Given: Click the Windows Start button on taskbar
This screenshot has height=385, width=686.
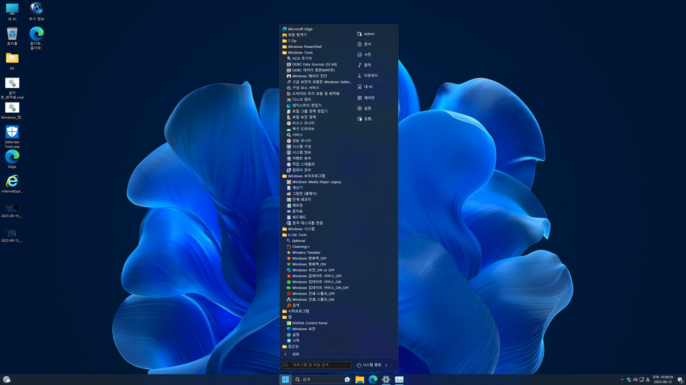Looking at the screenshot, I should click(285, 380).
